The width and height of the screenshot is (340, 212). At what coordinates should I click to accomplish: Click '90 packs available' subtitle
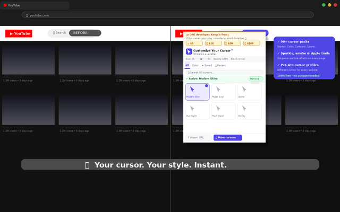[x=204, y=54]
